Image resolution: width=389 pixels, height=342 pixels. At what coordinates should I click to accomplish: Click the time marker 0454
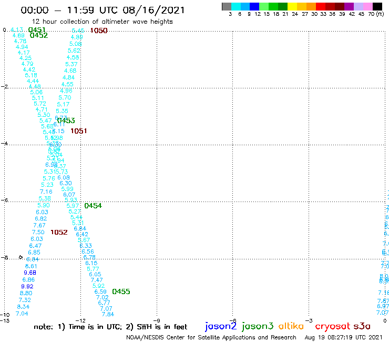93,206
